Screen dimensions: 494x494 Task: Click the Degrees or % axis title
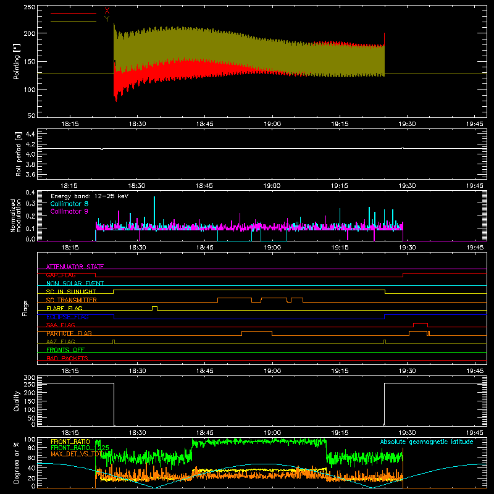tap(17, 463)
